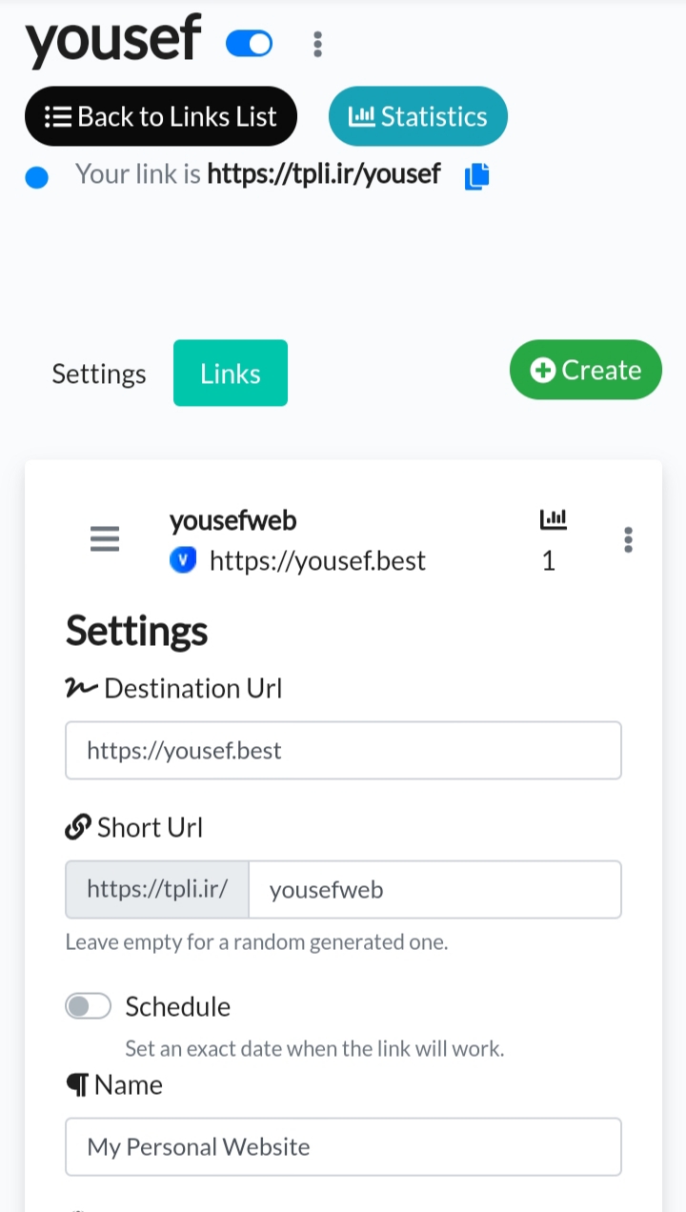
Task: Open the three-dot menu beside yousef title
Action: [x=317, y=44]
